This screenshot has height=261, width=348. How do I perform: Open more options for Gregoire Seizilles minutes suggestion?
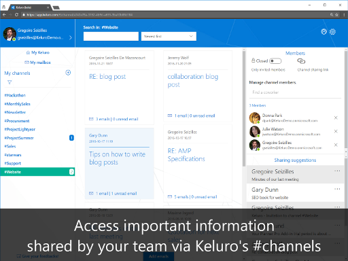coord(337,171)
